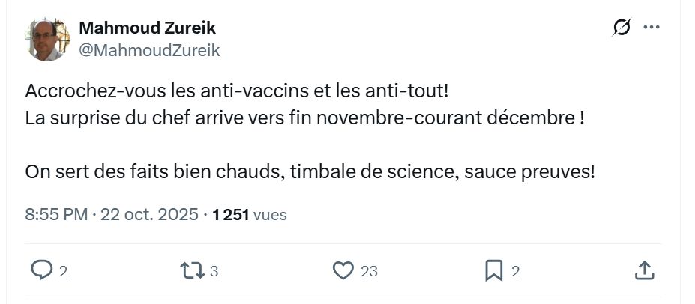Open the @MahmoudZureik handle link
The width and height of the screenshot is (695, 304).
pos(149,50)
